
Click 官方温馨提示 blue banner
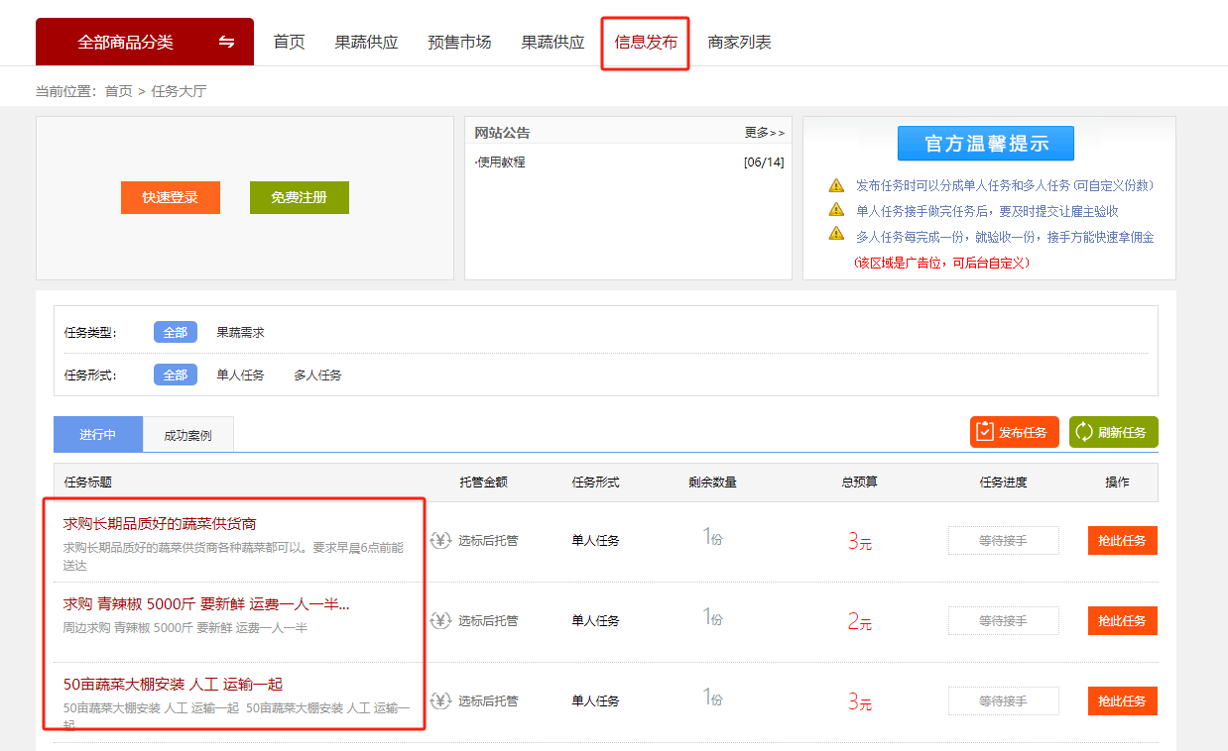click(x=986, y=144)
